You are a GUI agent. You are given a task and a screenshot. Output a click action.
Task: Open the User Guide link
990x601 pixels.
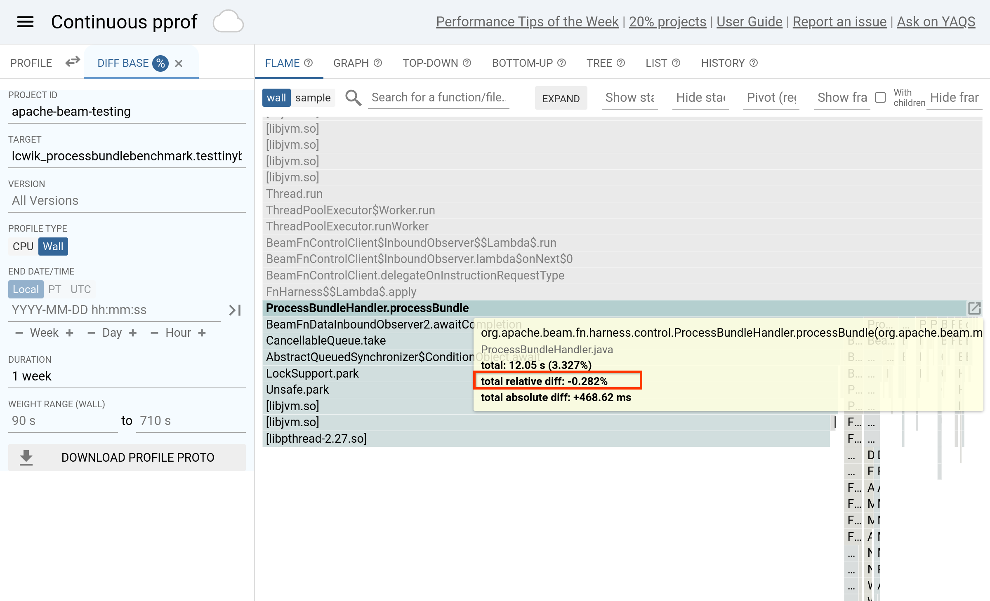point(749,21)
